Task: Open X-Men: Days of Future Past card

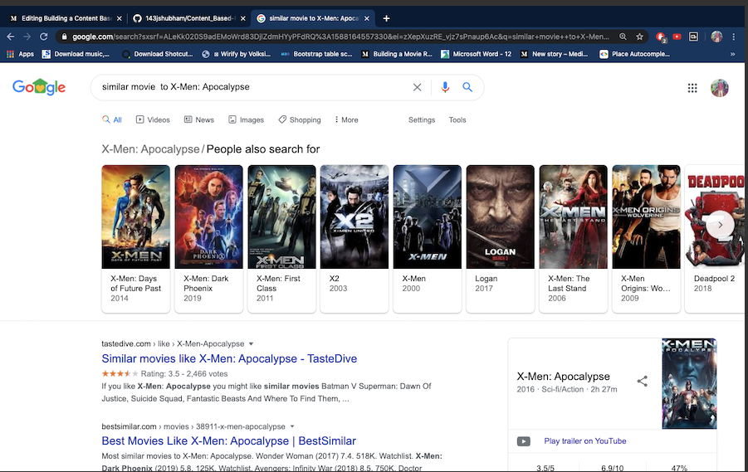Action: coord(136,239)
